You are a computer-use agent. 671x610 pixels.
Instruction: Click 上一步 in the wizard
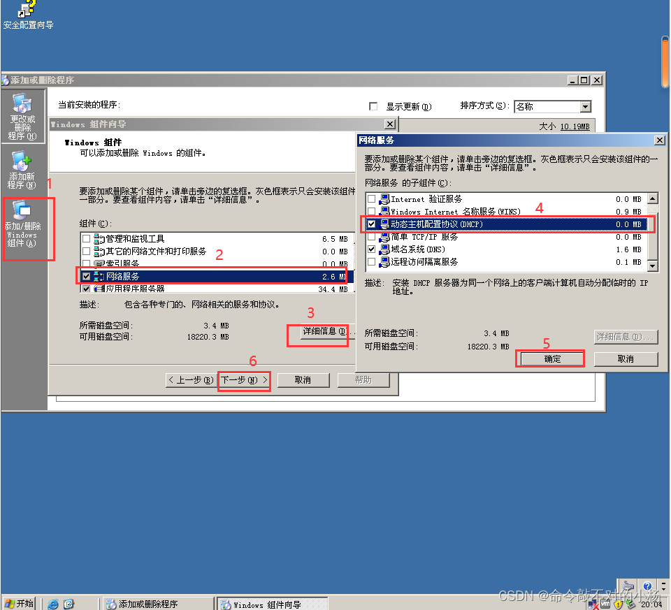point(192,380)
